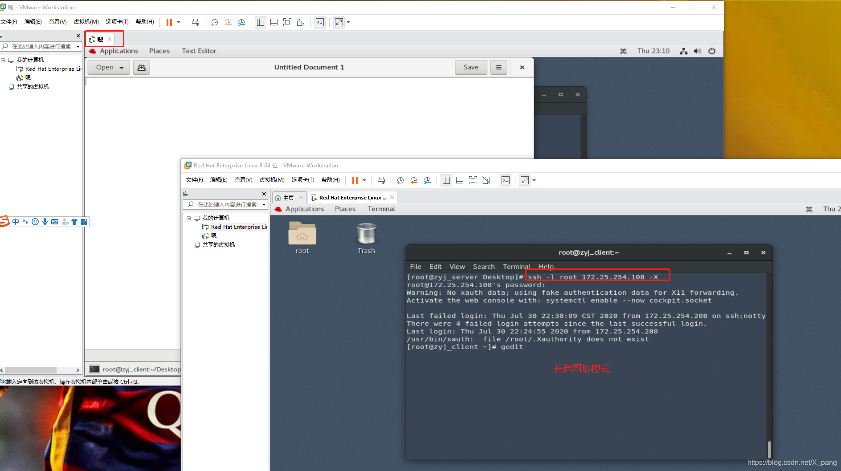Enter full screen mode in front VMware toolbar
841x471 pixels.
pyautogui.click(x=473, y=180)
